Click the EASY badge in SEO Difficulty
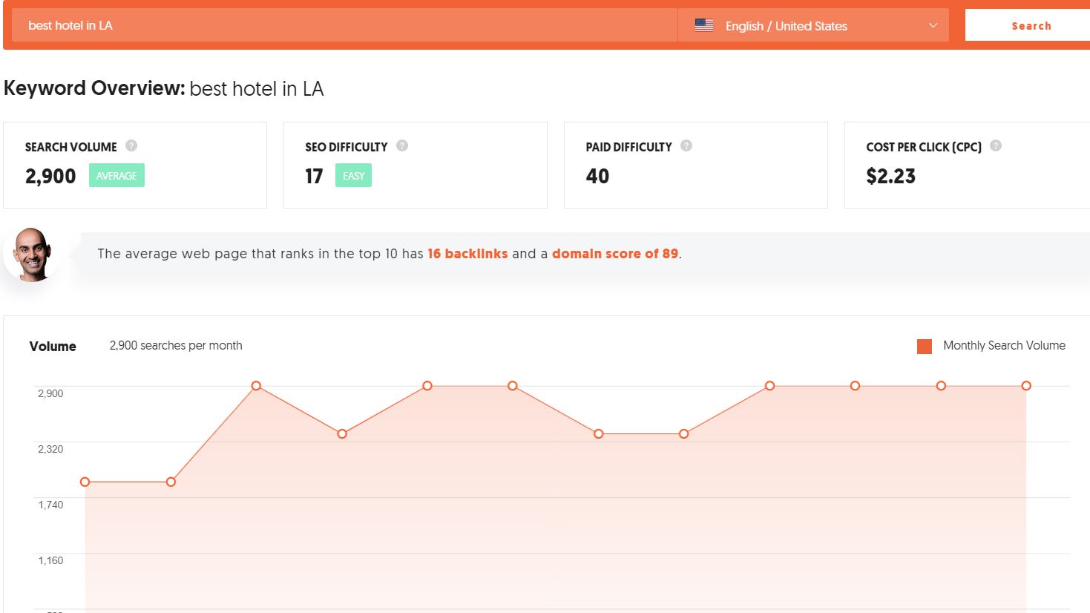Screen dimensions: 1090x613 pos(353,176)
